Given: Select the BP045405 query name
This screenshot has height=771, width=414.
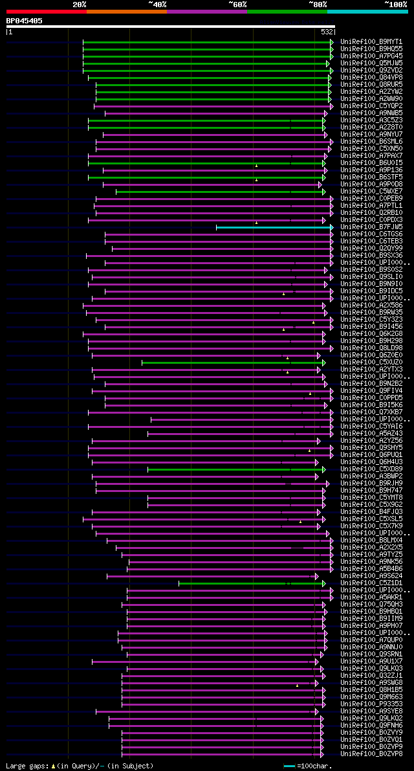Looking at the screenshot, I should [x=24, y=21].
